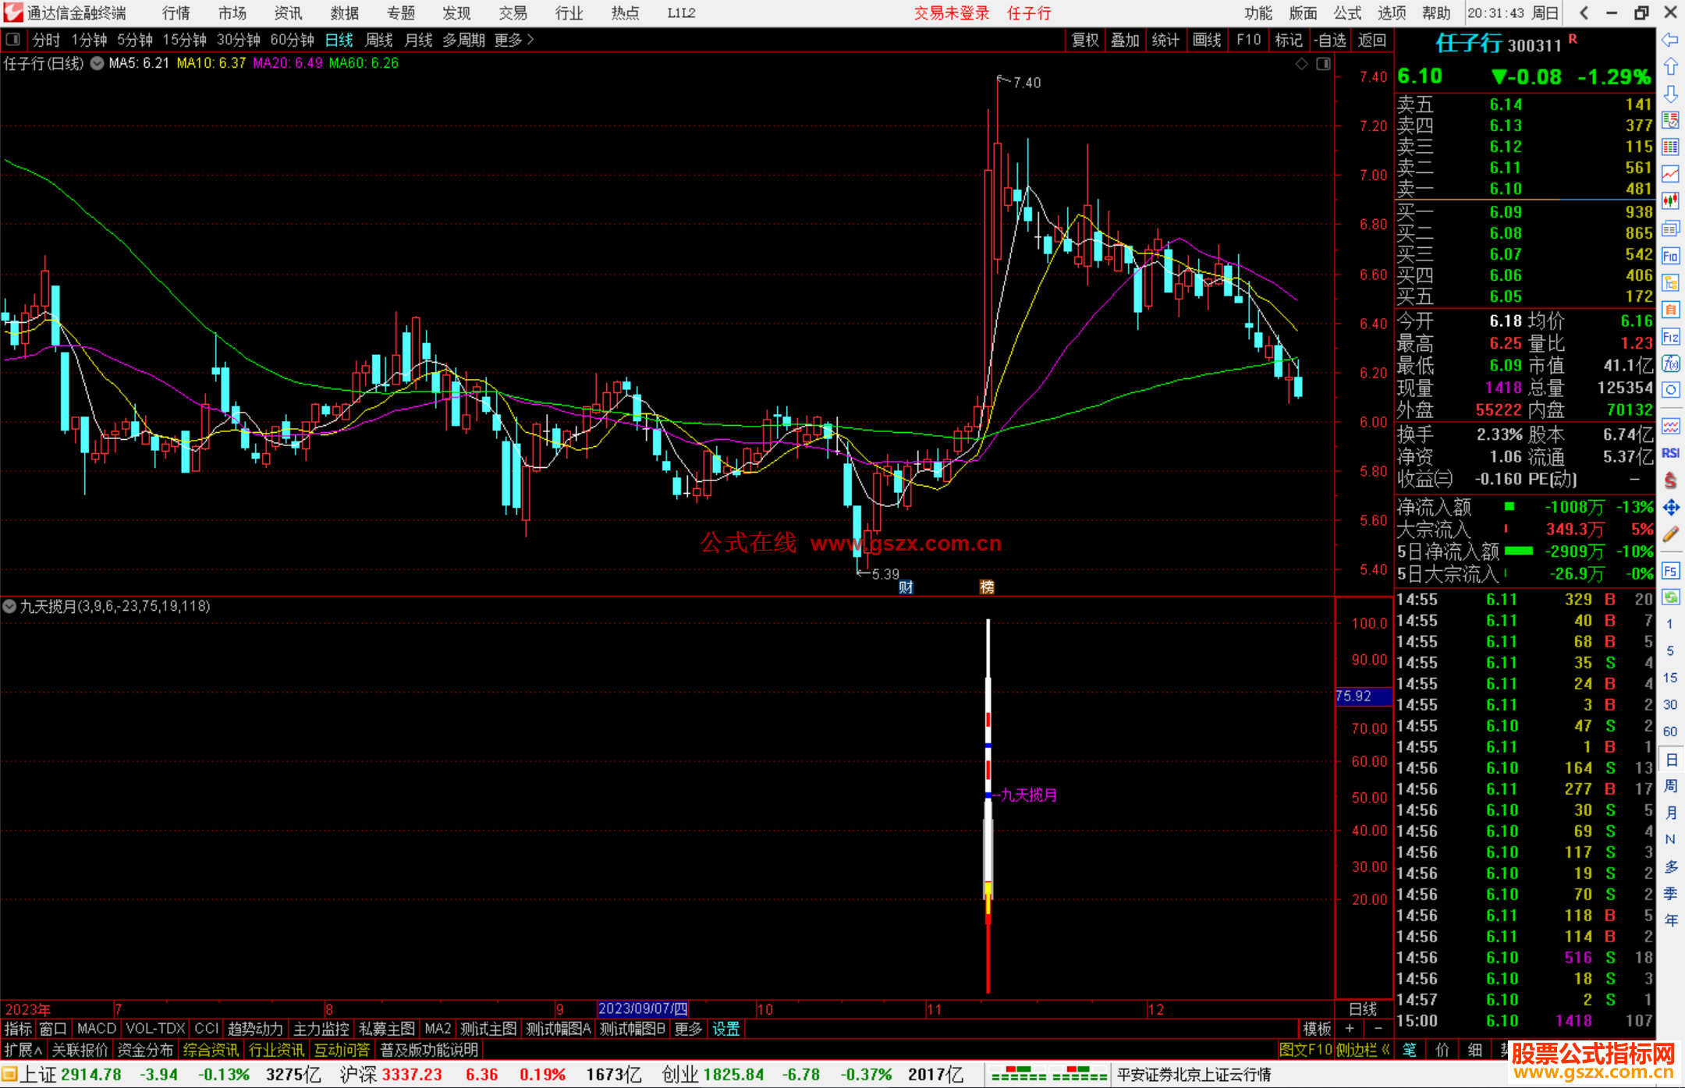Click the trend line chart sidebar icon
1685x1088 pixels.
(x=1670, y=174)
